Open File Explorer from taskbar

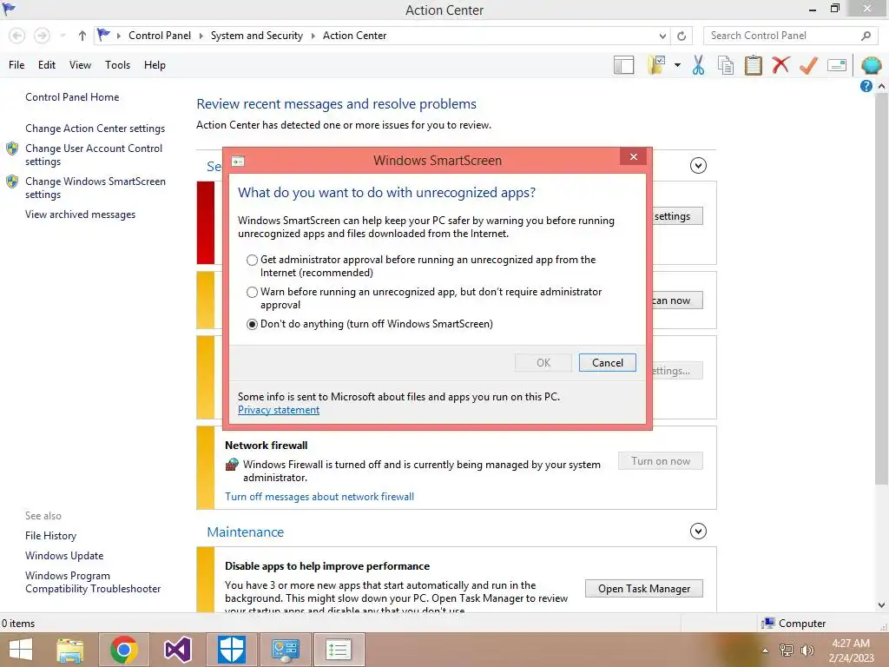pyautogui.click(x=70, y=650)
